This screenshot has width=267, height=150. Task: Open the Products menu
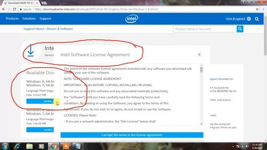12,18
